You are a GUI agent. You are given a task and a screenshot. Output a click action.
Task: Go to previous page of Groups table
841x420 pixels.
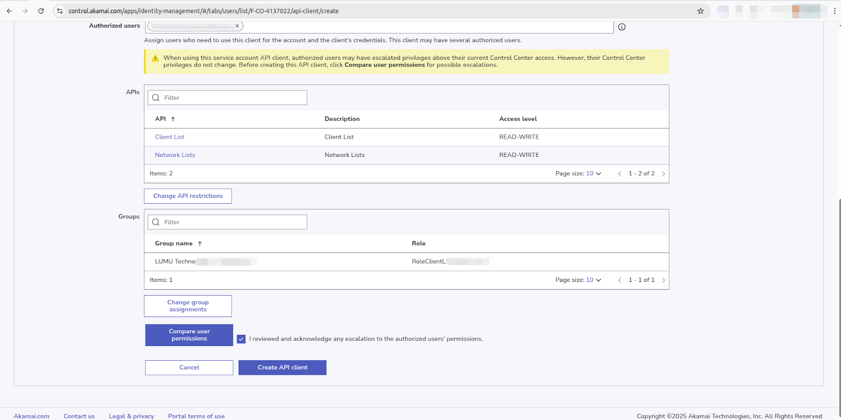click(620, 280)
